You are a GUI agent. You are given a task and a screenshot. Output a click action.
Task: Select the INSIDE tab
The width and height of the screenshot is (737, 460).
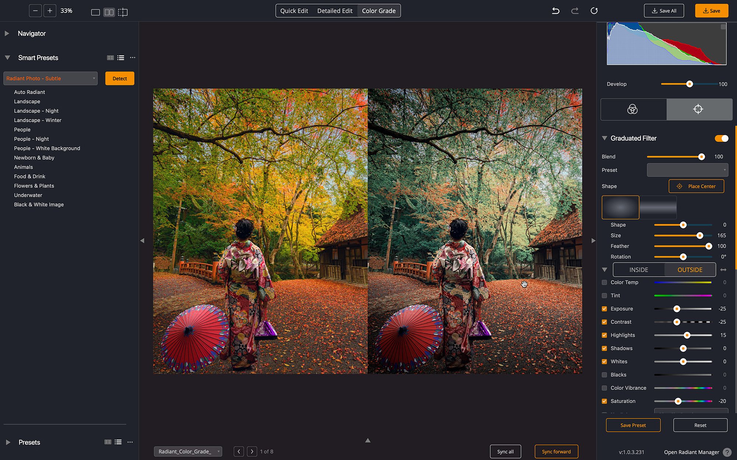pos(639,270)
